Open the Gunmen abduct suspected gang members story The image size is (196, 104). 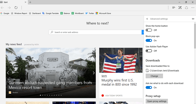(50, 85)
